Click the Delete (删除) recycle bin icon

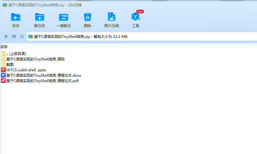point(87,17)
